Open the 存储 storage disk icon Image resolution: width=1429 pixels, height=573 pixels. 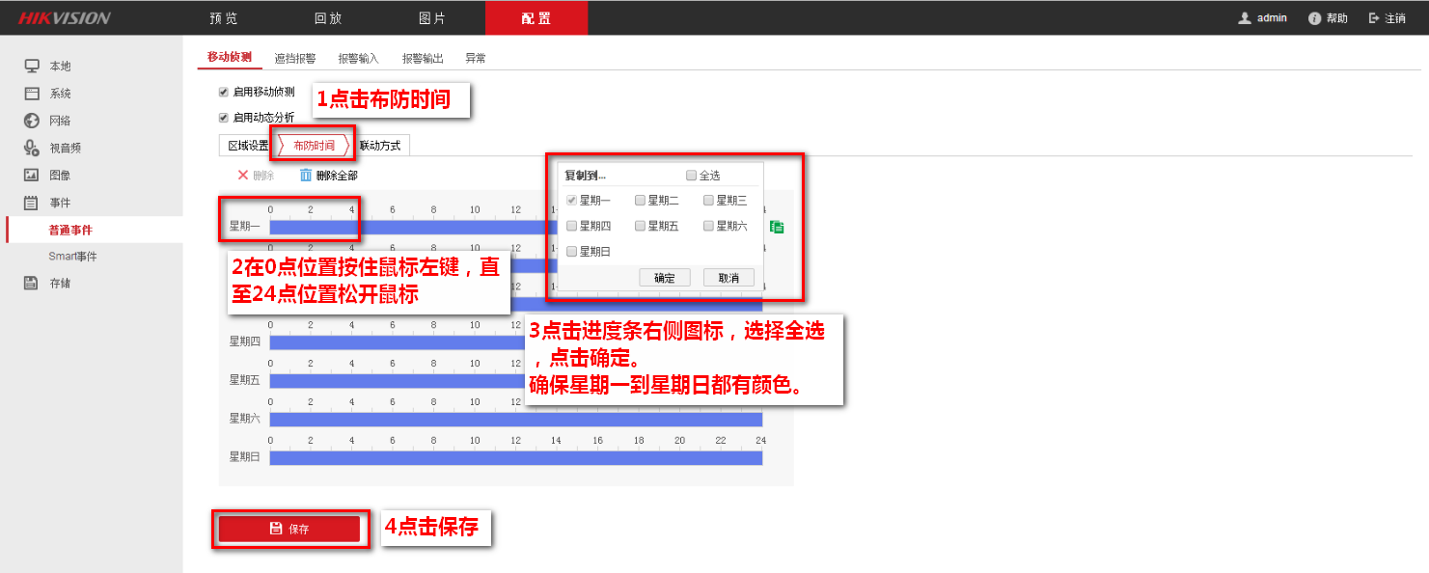pos(32,284)
